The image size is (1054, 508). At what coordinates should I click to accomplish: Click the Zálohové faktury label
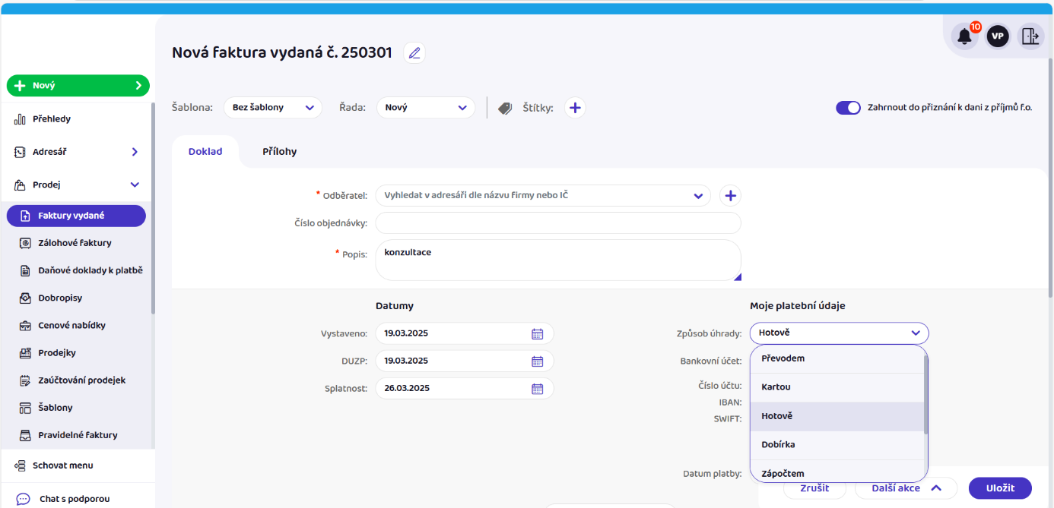click(x=75, y=243)
